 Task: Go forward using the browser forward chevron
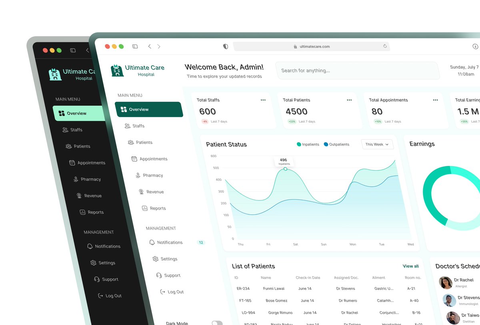pos(159,46)
